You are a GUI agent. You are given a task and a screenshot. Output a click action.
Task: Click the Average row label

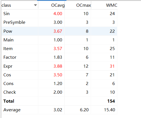pos(12,110)
